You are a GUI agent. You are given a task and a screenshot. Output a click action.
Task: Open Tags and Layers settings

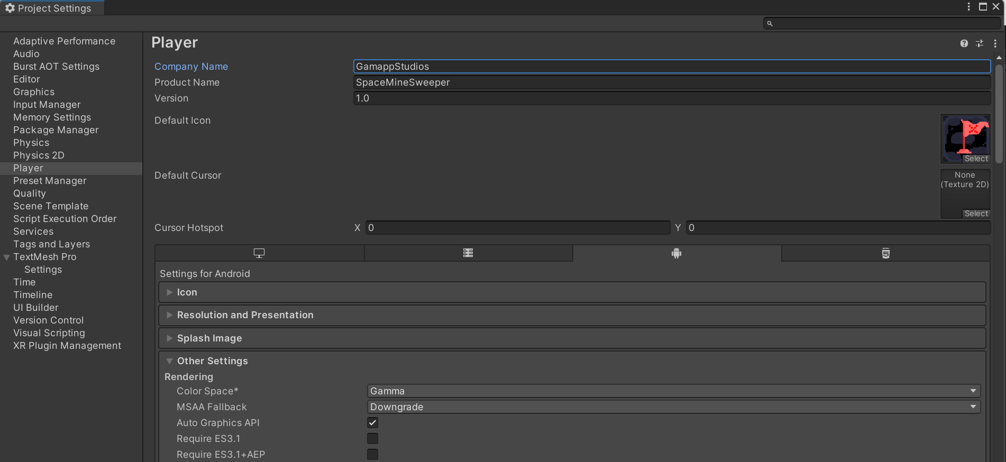[51, 244]
